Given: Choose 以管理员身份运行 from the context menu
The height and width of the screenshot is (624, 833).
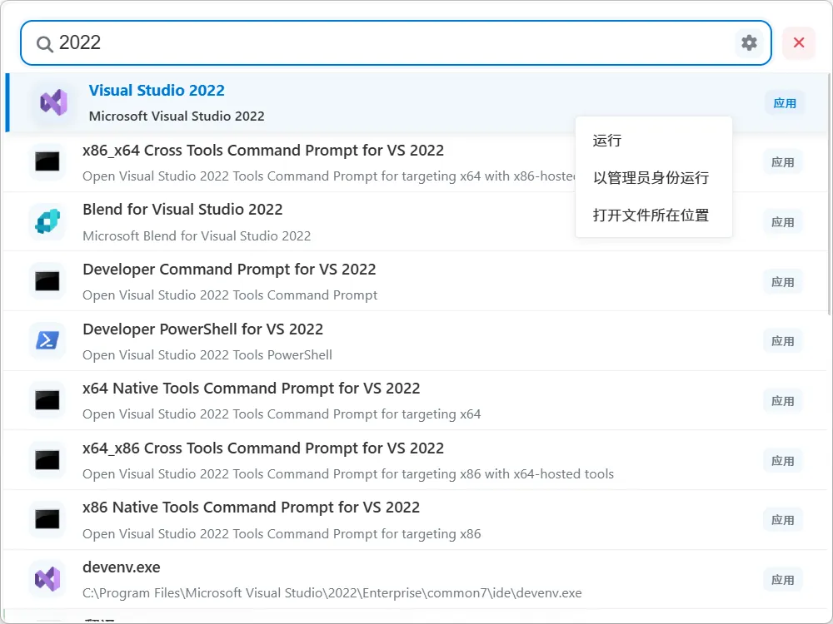Looking at the screenshot, I should tap(654, 178).
